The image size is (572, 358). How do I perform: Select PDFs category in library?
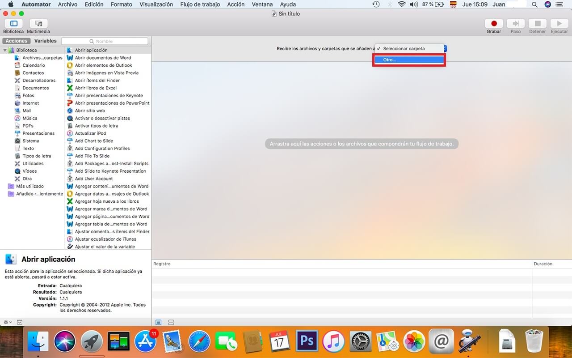[x=28, y=126]
